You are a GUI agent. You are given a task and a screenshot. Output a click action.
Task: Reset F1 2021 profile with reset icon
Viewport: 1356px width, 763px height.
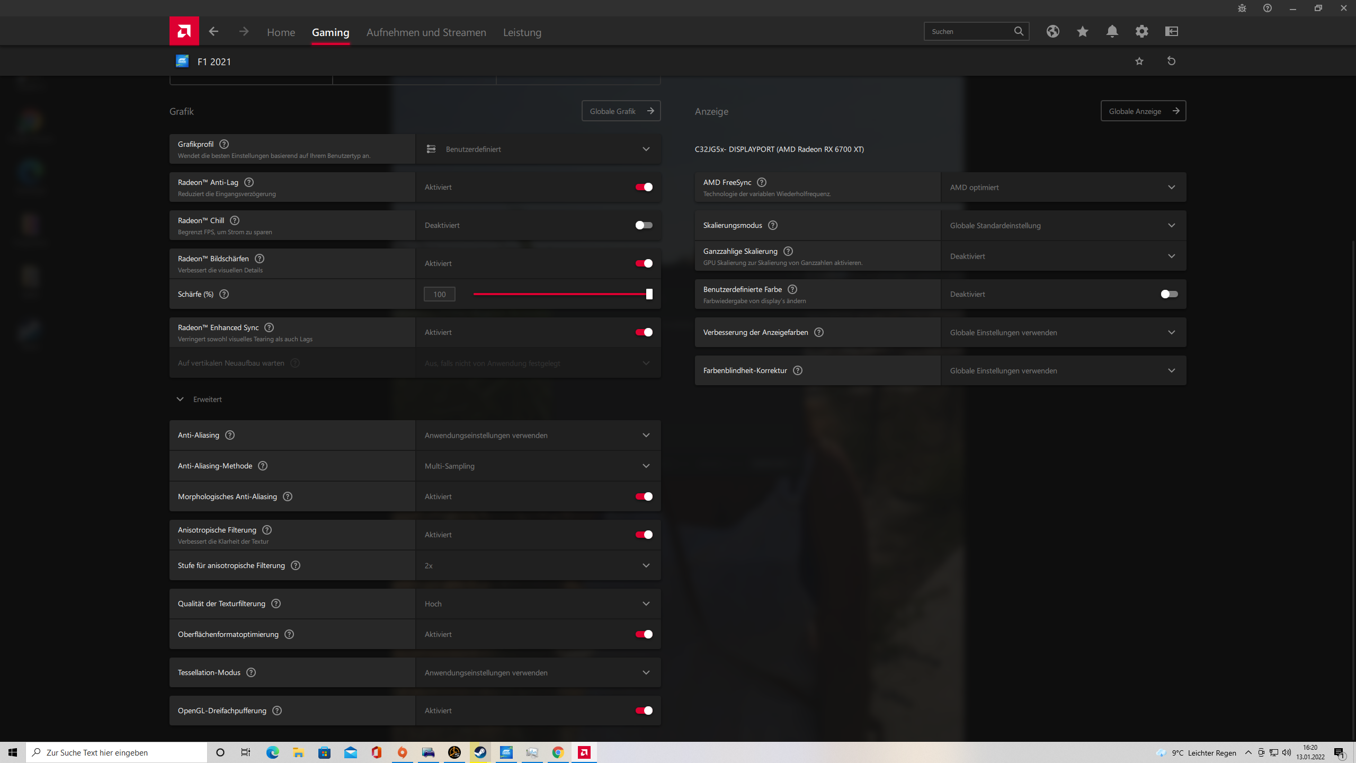coord(1171,61)
